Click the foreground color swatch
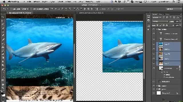183x102 pixels. pos(2,94)
